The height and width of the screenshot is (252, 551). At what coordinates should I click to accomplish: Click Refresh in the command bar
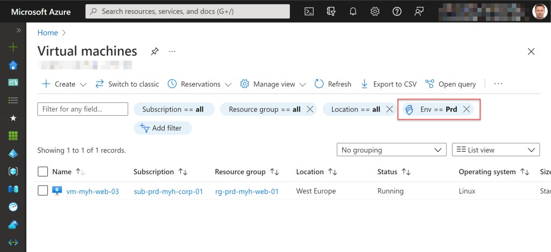[333, 84]
